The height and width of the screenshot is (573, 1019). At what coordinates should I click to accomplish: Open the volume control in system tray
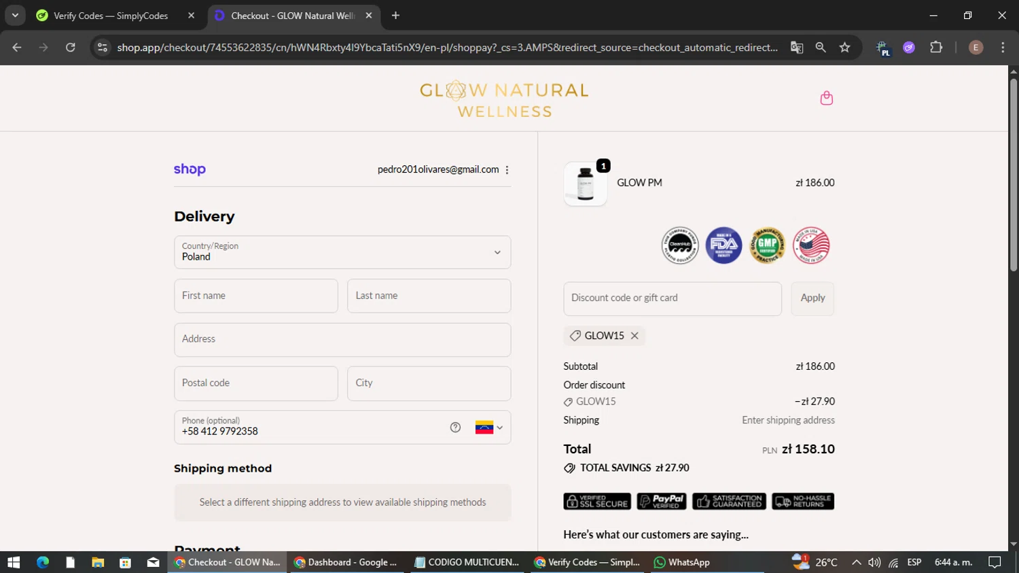(874, 562)
